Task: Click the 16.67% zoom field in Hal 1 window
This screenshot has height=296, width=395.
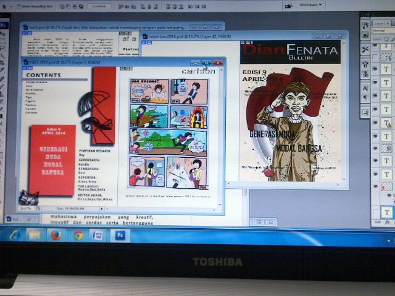Action: 26,208
